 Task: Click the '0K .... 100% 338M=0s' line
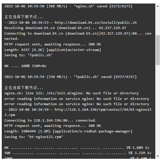25,66
